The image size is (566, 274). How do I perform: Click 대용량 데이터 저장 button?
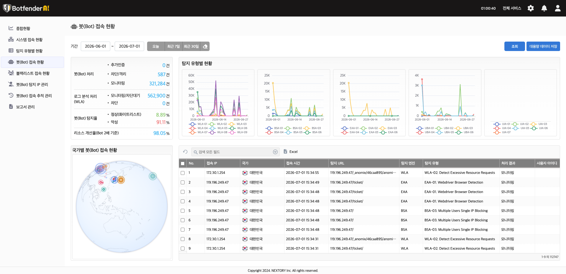pos(543,46)
